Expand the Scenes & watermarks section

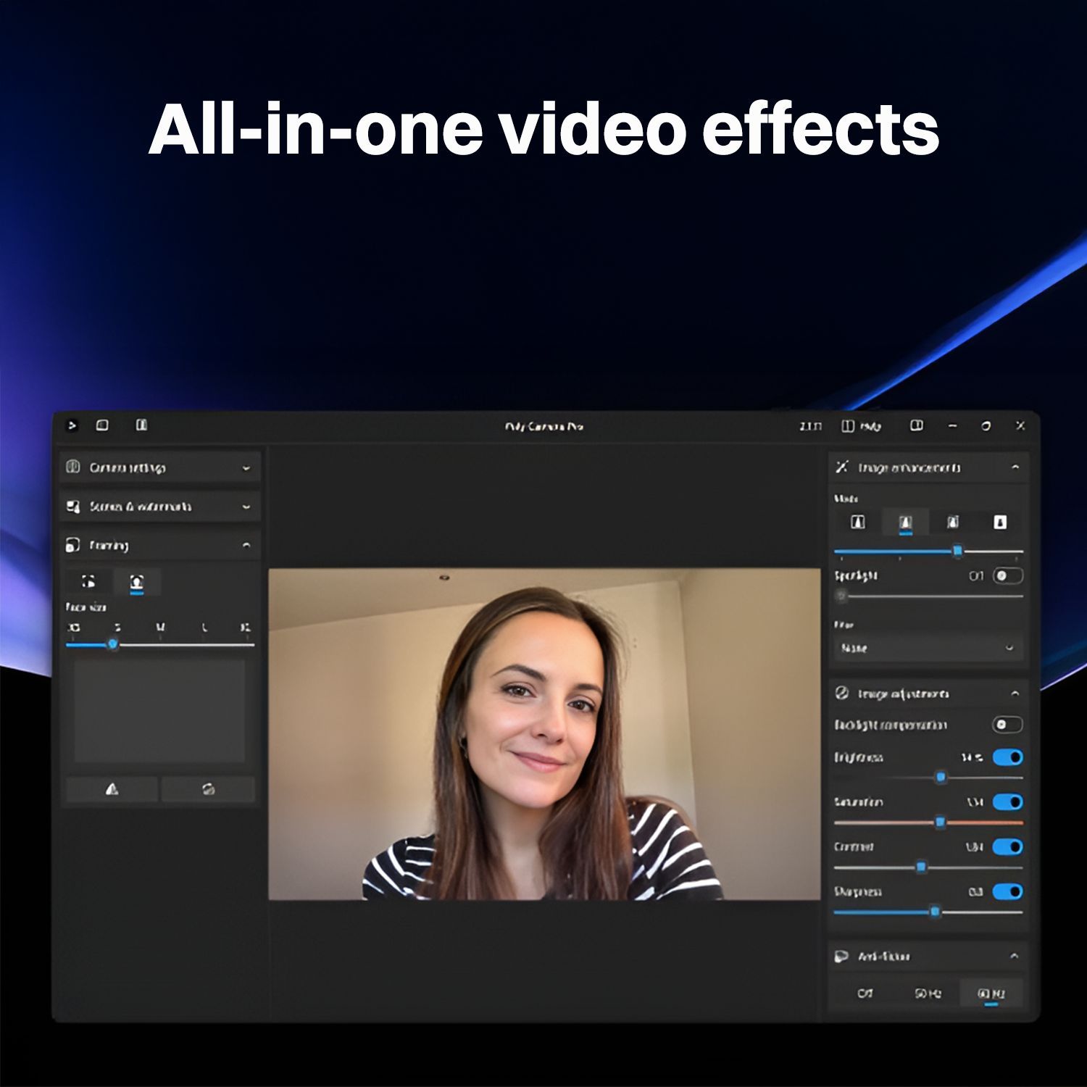(159, 507)
